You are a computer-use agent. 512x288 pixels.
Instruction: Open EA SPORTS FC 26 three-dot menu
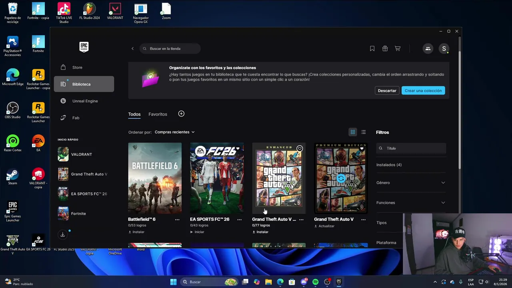239,220
